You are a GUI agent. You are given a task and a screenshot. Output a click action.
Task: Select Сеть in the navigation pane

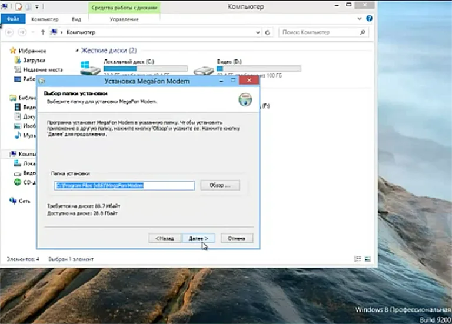tap(24, 201)
